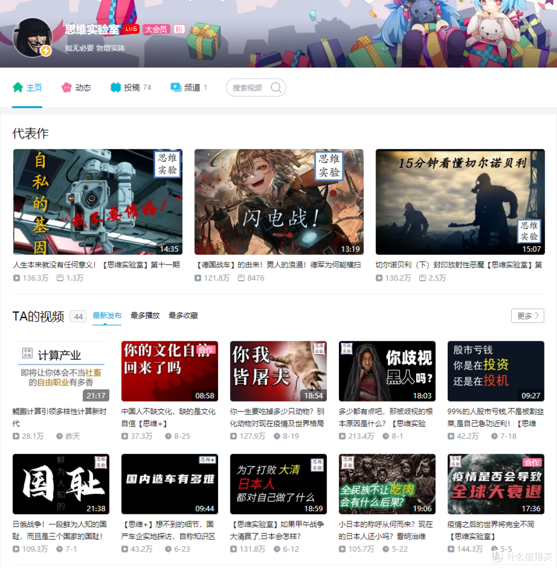Click clock icon beside 昨天
This screenshot has height=568, width=557.
point(59,436)
